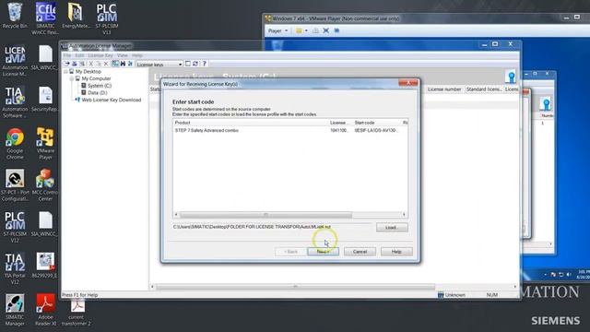Click the VMware Player yellow folder icon

coord(299,30)
